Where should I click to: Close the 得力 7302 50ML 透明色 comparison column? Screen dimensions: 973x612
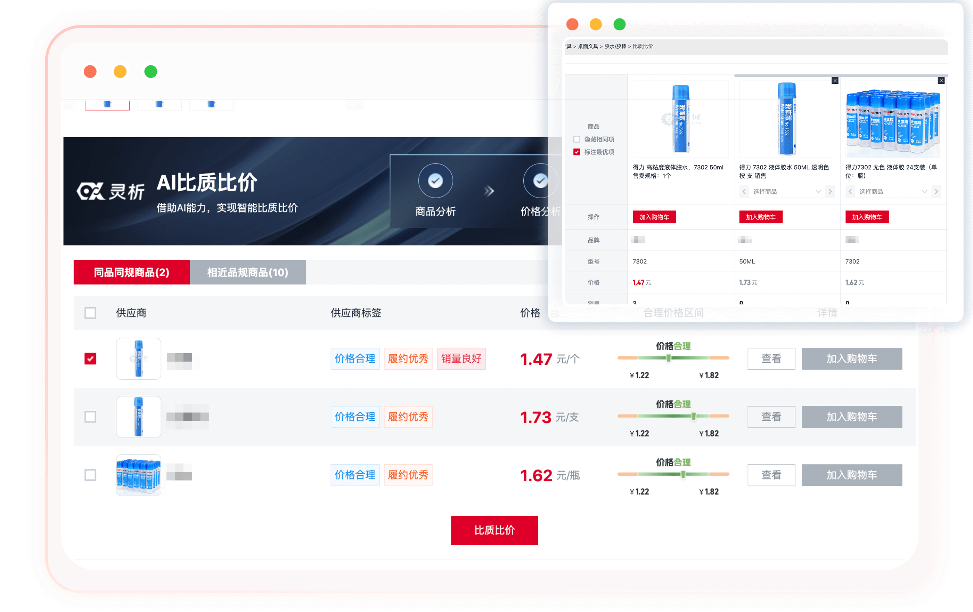pyautogui.click(x=835, y=81)
